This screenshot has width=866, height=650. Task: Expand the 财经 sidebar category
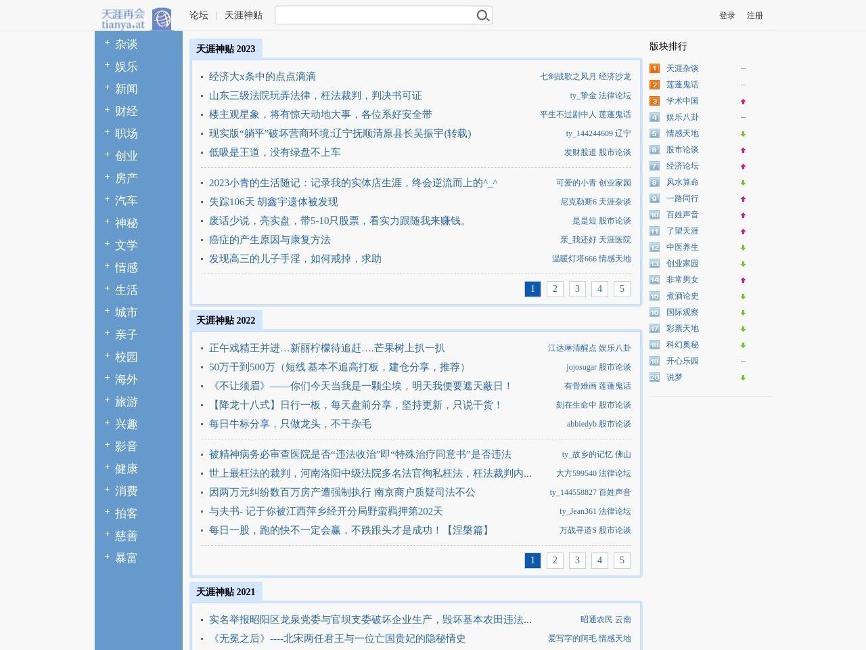(107, 110)
